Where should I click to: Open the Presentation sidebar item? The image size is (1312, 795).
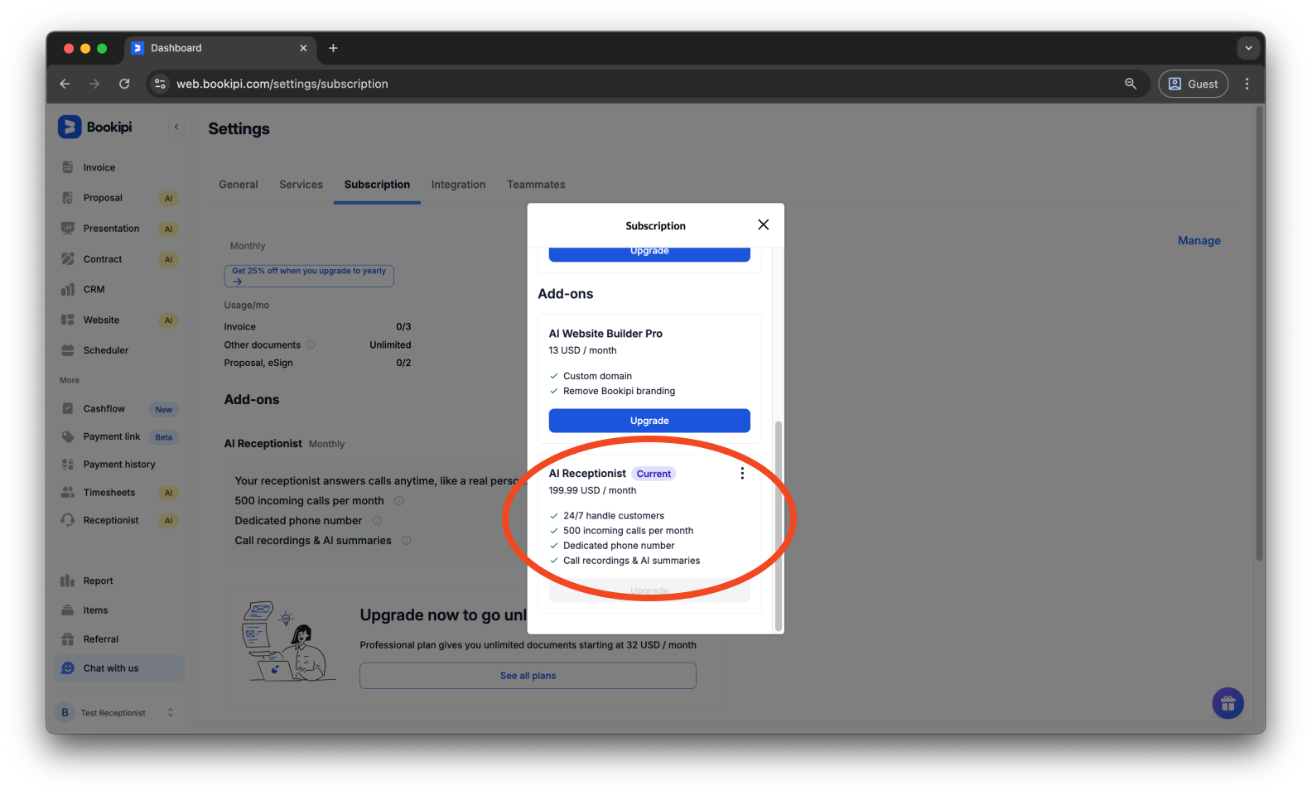click(x=119, y=229)
